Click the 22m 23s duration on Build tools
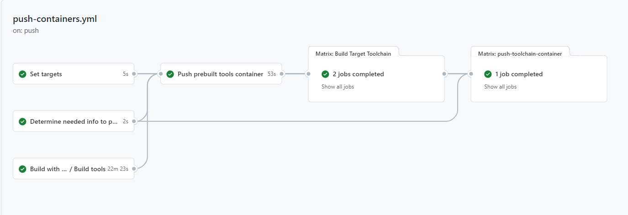 pyautogui.click(x=118, y=169)
